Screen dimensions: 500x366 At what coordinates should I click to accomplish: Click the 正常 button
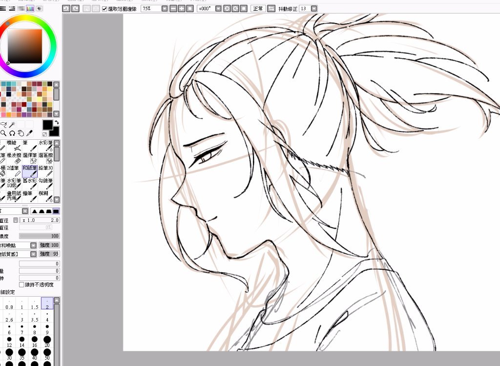coord(258,9)
